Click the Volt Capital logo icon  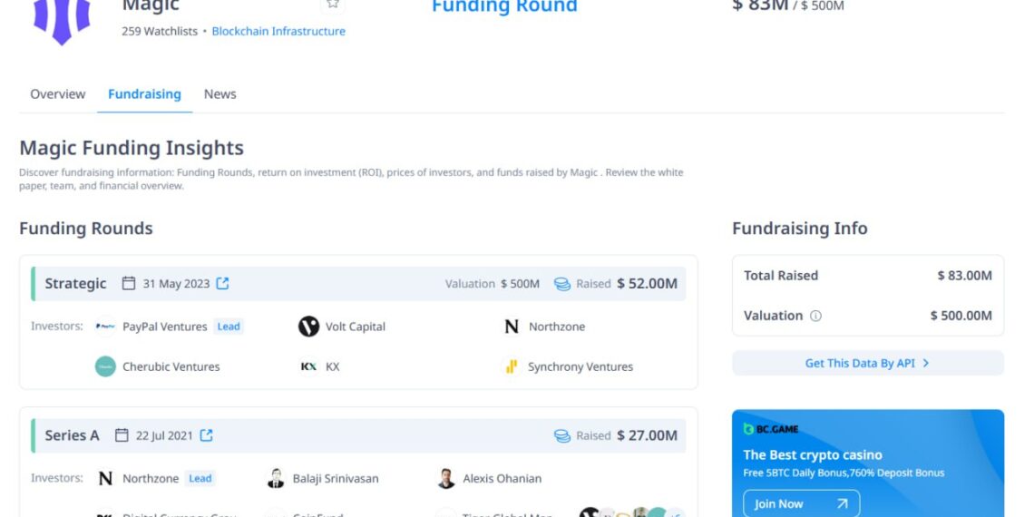point(308,327)
